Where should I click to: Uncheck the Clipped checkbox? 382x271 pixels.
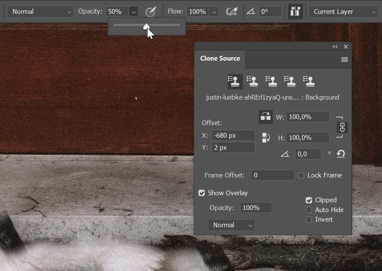click(x=309, y=200)
